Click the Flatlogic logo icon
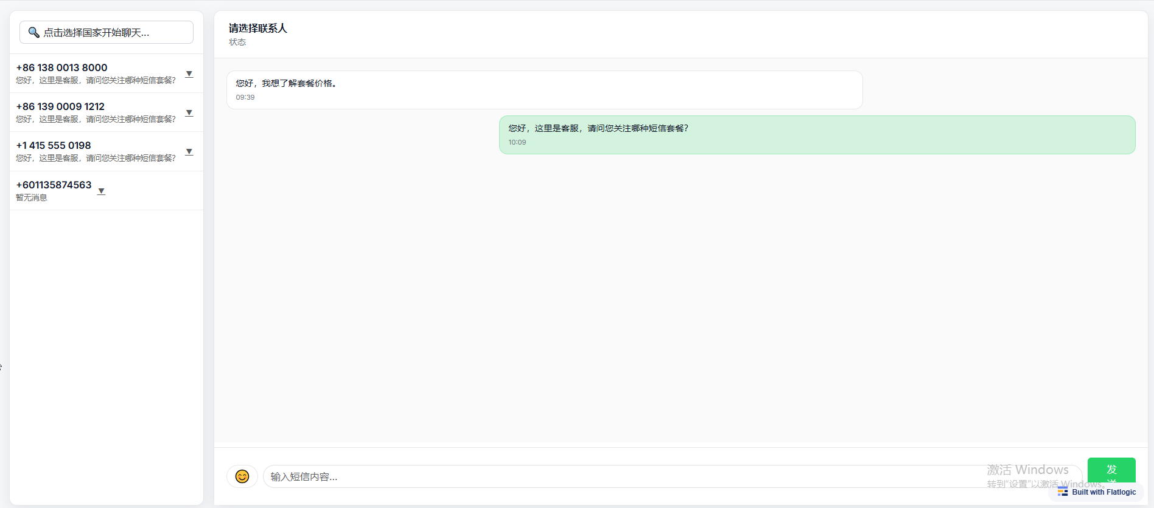Screen dimensions: 1154x508 click(1063, 492)
